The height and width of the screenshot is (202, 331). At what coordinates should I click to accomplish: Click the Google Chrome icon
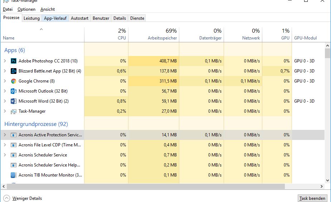tap(14, 81)
